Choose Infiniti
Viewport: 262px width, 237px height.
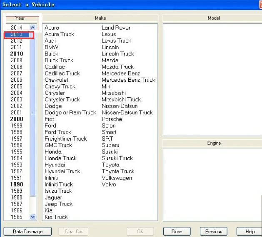(x=51, y=178)
